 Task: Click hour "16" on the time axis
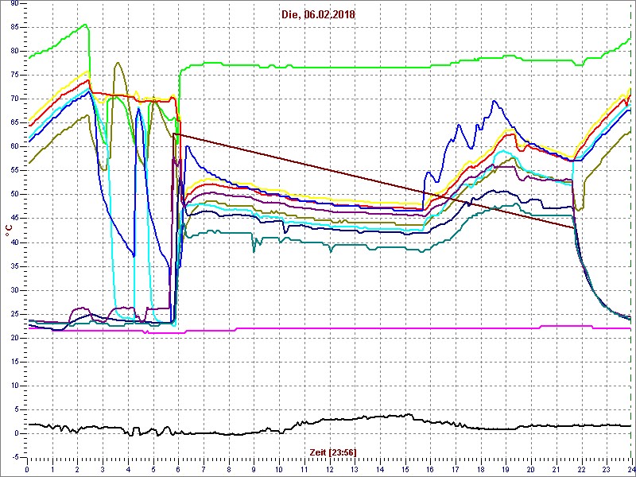pos(430,467)
